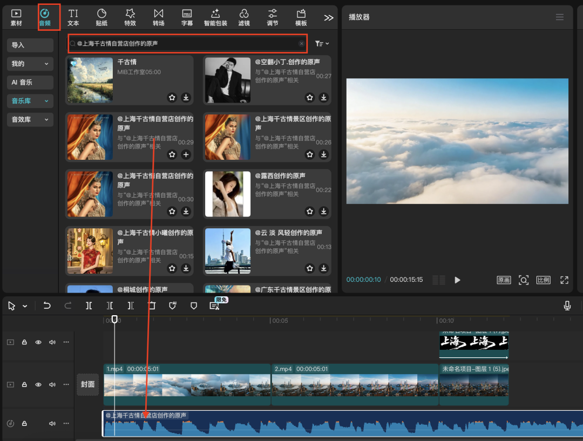Click the 导入 import button
The image size is (583, 441).
(x=30, y=45)
